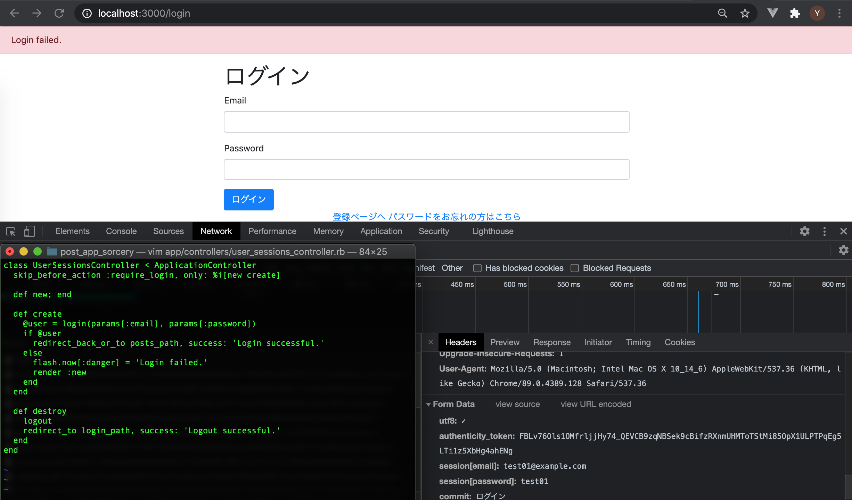Toggle the device toolbar icon in DevTools
This screenshot has width=852, height=500.
30,231
